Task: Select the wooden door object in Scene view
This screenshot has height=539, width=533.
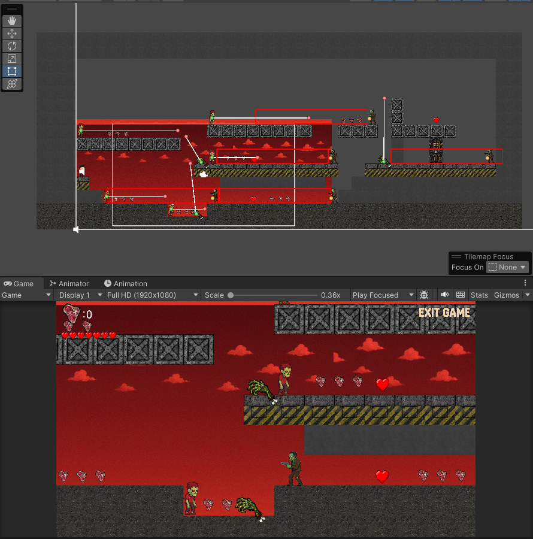Action: click(436, 150)
